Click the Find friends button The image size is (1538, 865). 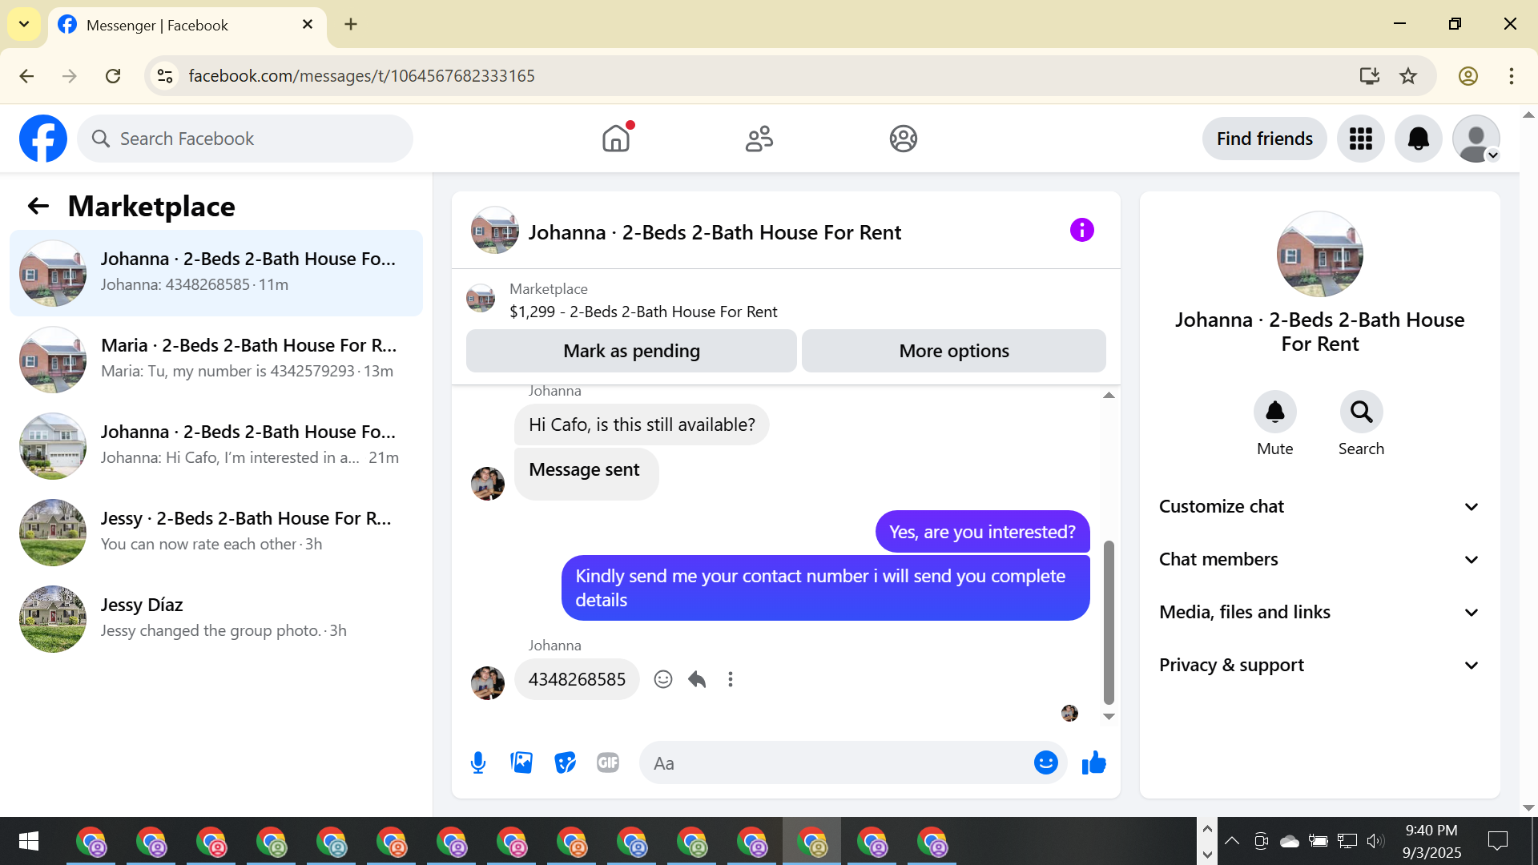tap(1265, 139)
